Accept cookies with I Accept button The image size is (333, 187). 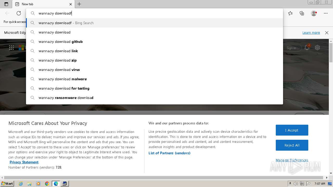click(x=292, y=130)
